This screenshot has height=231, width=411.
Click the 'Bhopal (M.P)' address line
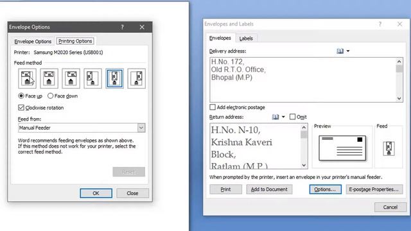coord(232,78)
